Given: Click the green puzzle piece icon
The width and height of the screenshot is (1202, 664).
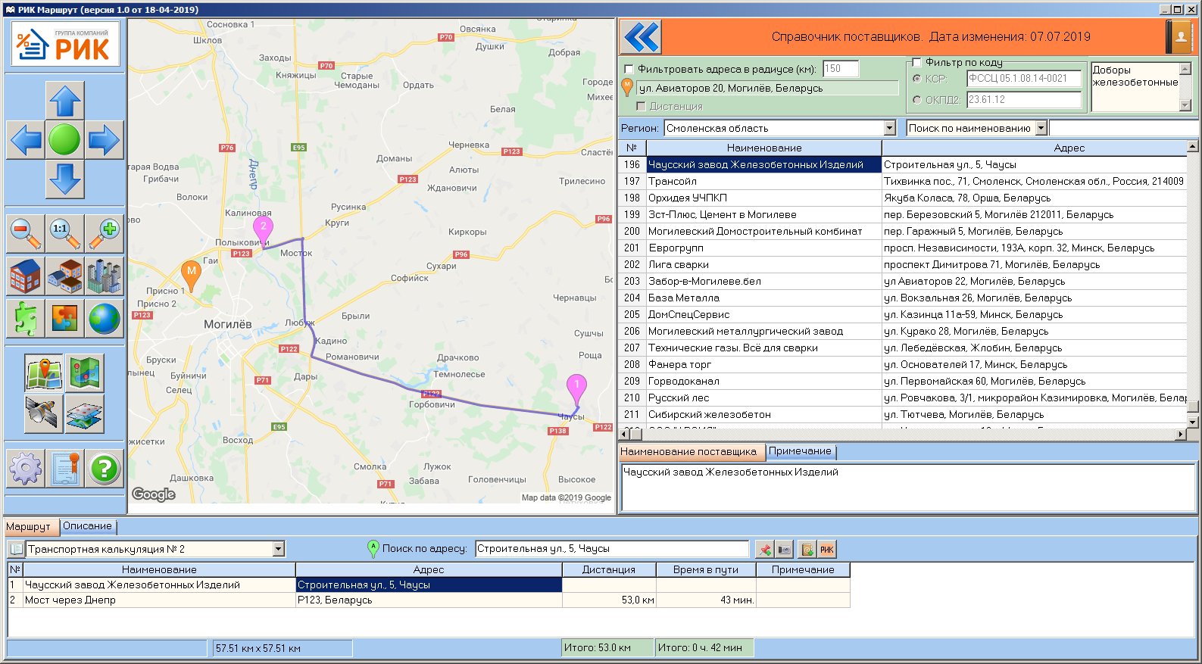Looking at the screenshot, I should click(25, 318).
